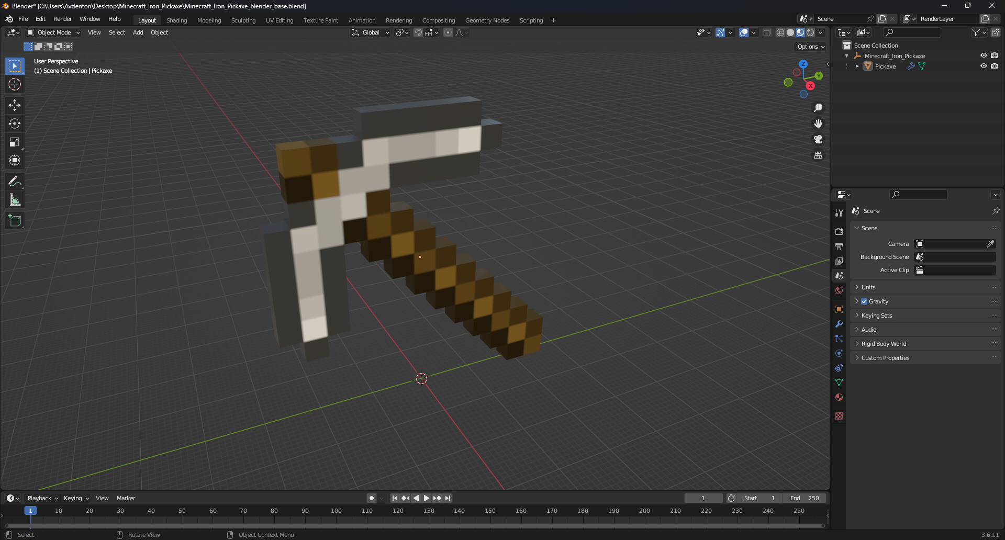Image resolution: width=1005 pixels, height=540 pixels.
Task: Jump to the last frame
Action: 448,498
